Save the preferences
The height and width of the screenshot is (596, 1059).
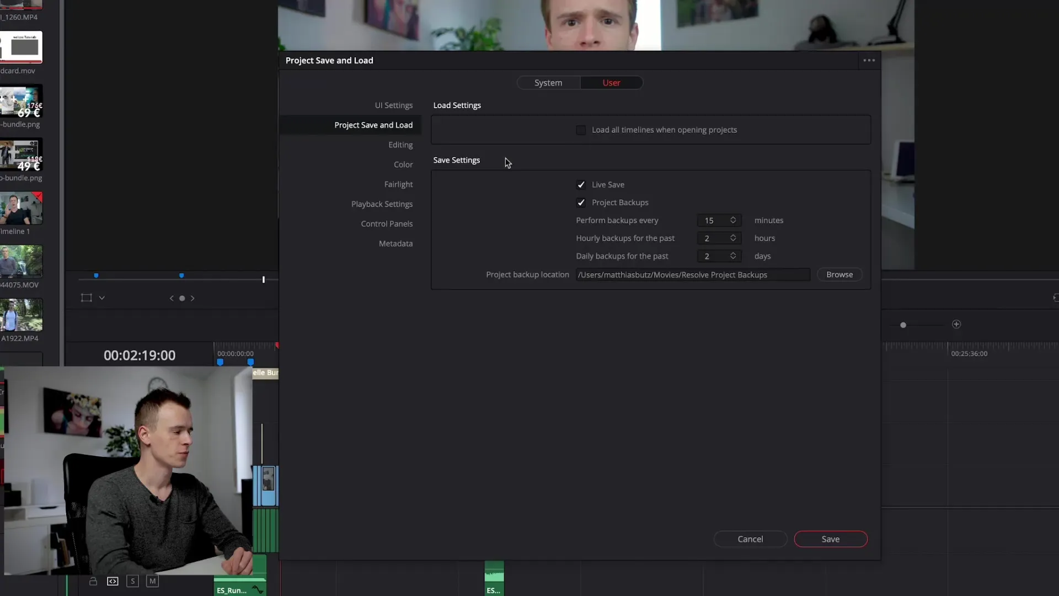click(x=831, y=539)
